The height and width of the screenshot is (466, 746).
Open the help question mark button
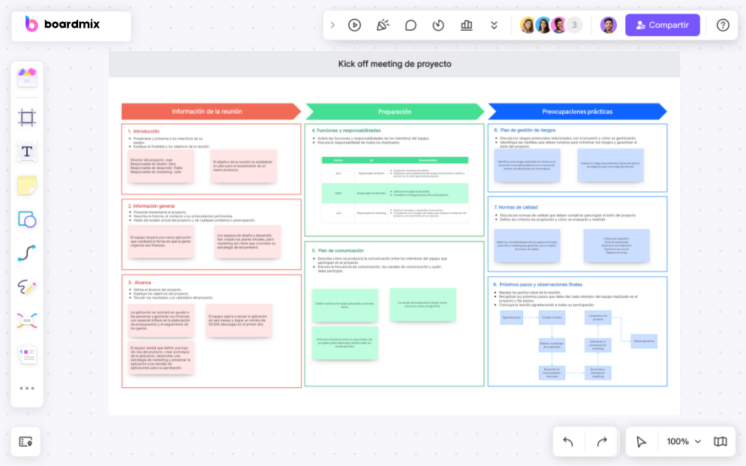coord(723,25)
